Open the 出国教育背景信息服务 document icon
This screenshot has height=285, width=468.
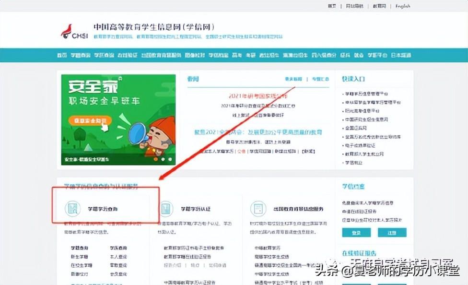click(258, 209)
